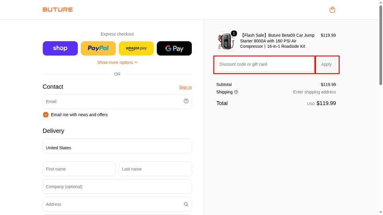Click the First name field
This screenshot has width=383, height=215.
[x=79, y=169]
